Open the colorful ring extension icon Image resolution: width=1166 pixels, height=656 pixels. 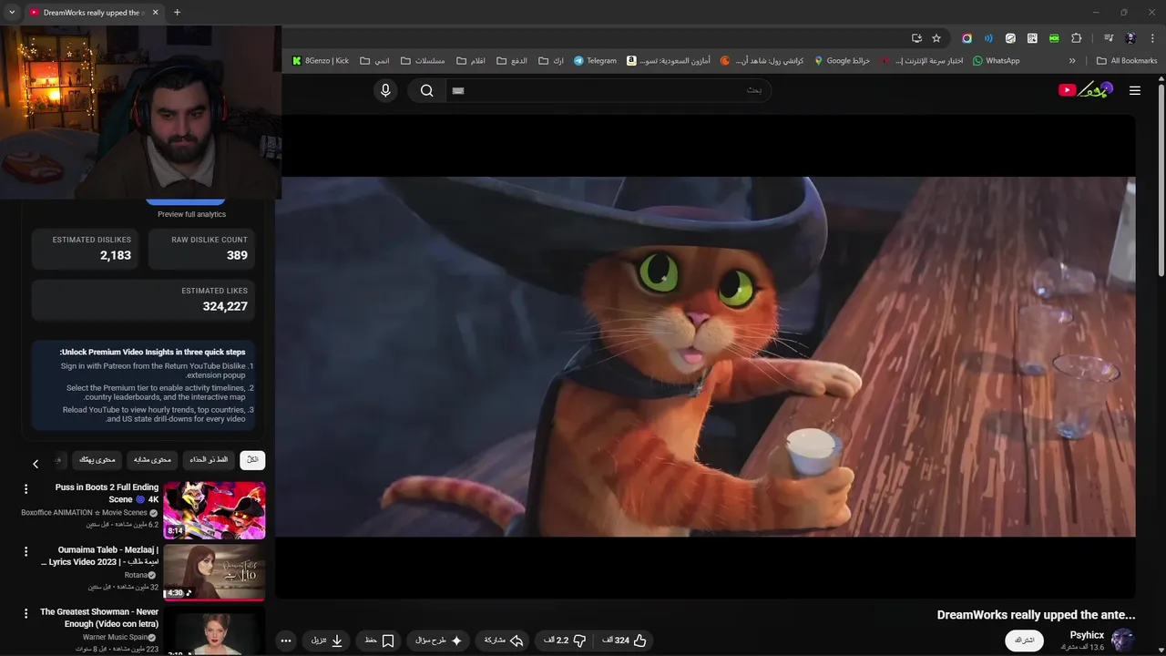tap(967, 38)
